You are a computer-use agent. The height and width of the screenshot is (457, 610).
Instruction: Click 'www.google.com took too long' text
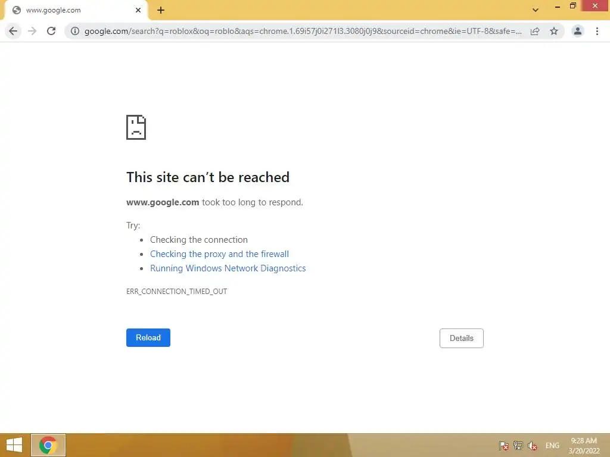[x=214, y=202]
